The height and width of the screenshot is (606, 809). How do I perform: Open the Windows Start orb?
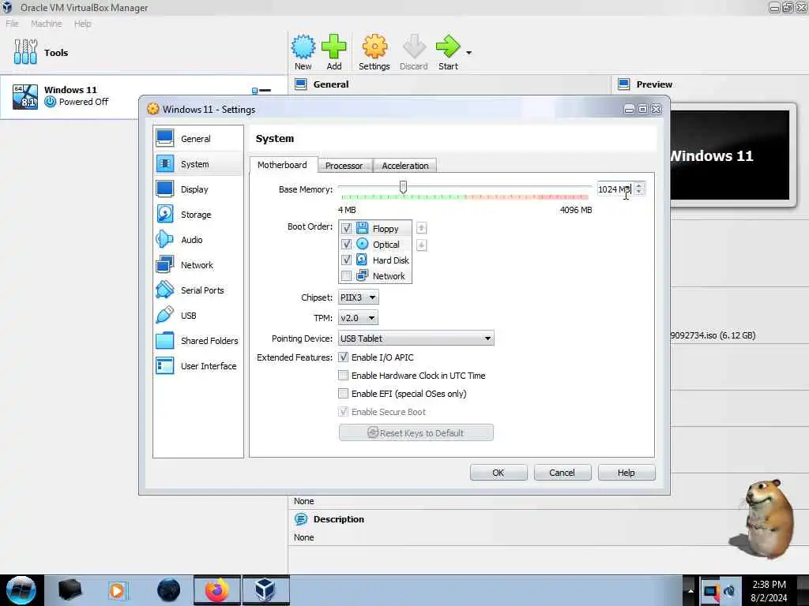(21, 590)
